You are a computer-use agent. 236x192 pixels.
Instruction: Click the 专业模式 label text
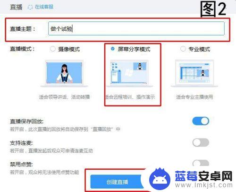tap(199, 49)
